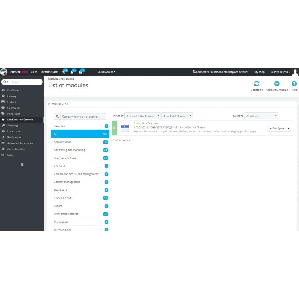Select the Administration module category

(x=80, y=142)
